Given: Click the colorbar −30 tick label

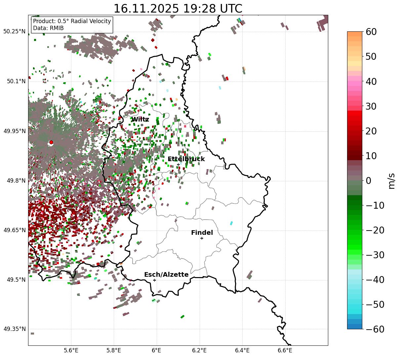Looking at the screenshot, I should pos(375,255).
